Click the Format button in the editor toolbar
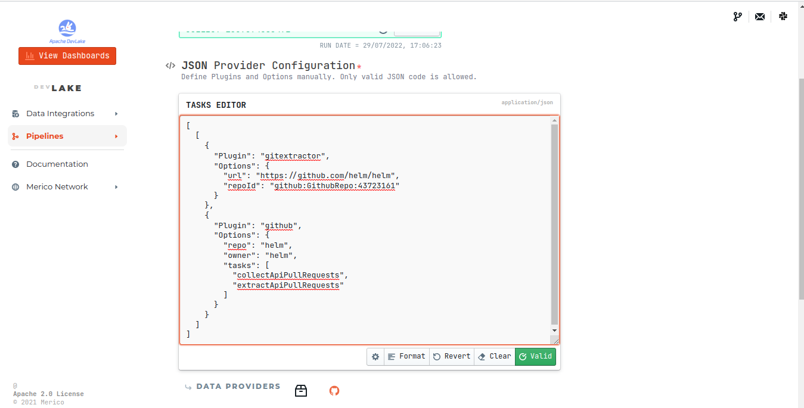The height and width of the screenshot is (408, 804). point(406,356)
